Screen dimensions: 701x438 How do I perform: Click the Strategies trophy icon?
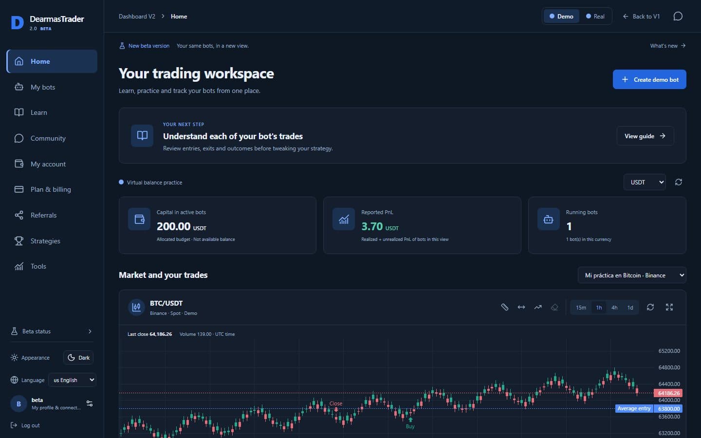pos(19,241)
